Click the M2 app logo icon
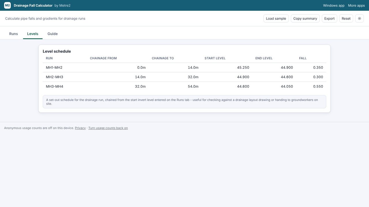369x207 pixels. (7, 5)
